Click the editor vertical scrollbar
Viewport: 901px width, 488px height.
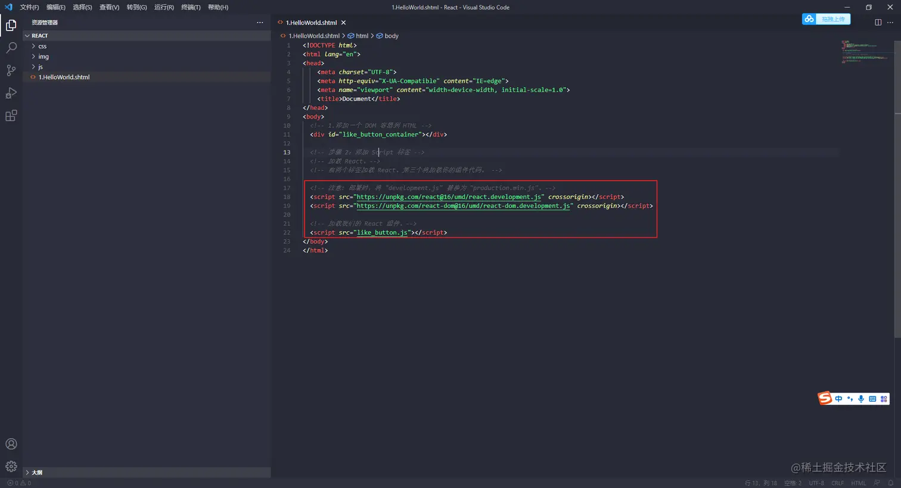[898, 188]
